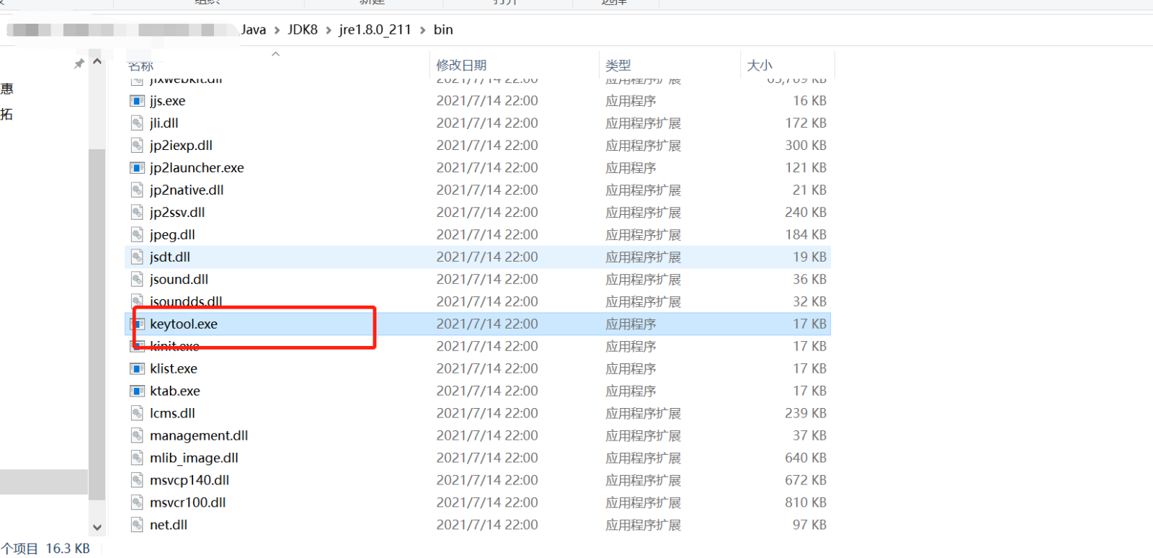Sort by the 大小 column header
This screenshot has height=558, width=1153.
[760, 66]
